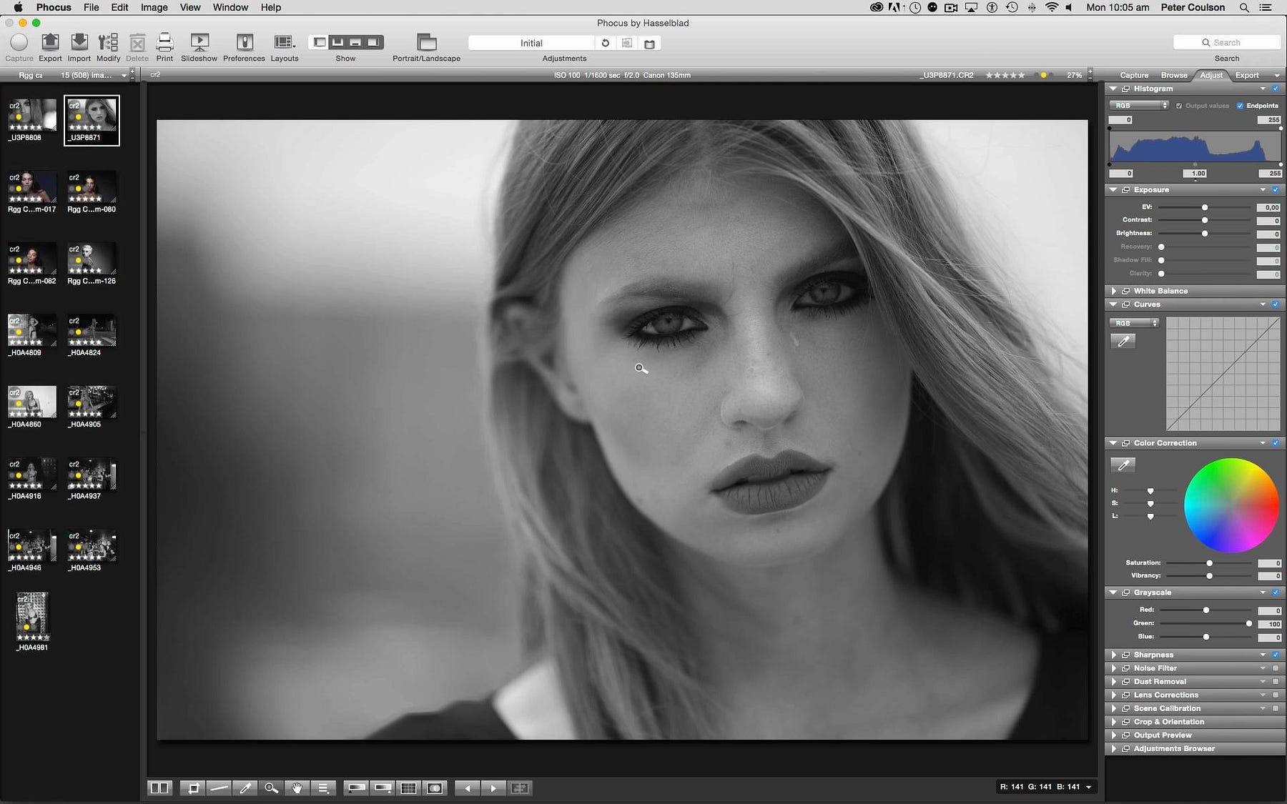Click the Wi-Fi status icon
This screenshot has height=804, width=1287.
click(1051, 7)
